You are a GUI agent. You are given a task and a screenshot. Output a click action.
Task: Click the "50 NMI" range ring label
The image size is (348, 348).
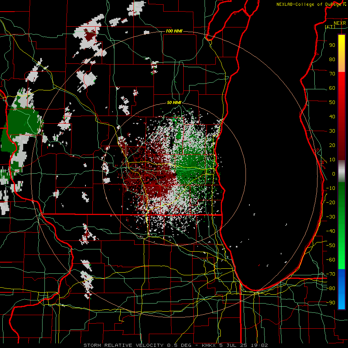pos(174,102)
